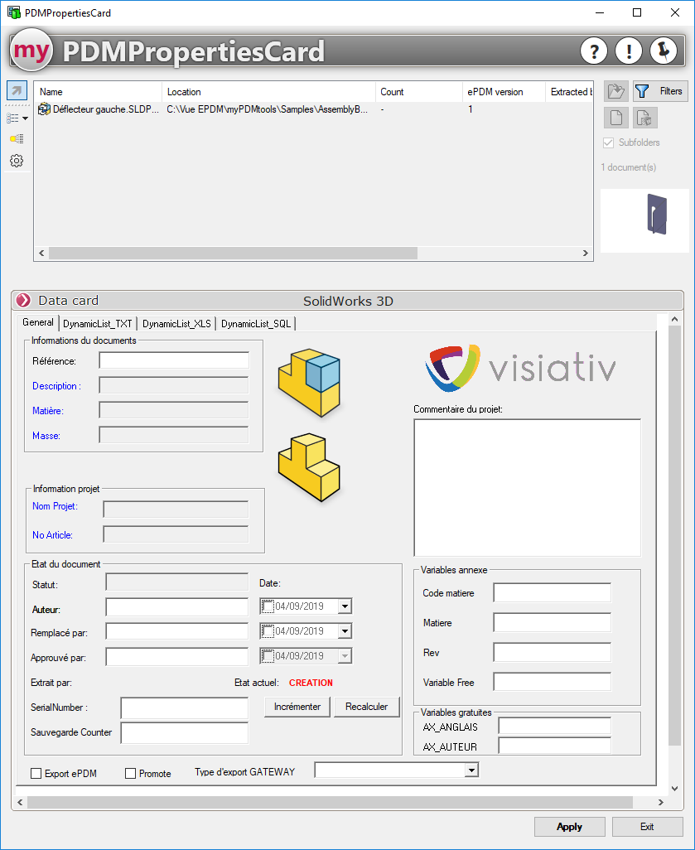Click the Apply button
The width and height of the screenshot is (695, 850).
(x=569, y=827)
